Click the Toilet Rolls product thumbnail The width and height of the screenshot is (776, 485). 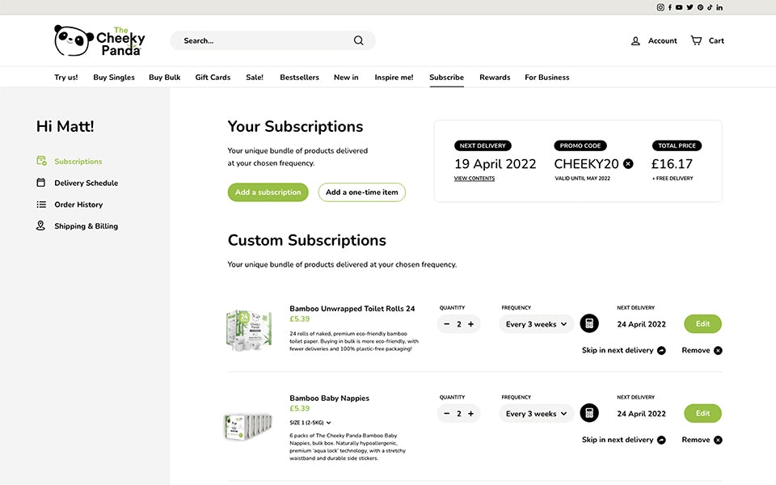point(249,330)
